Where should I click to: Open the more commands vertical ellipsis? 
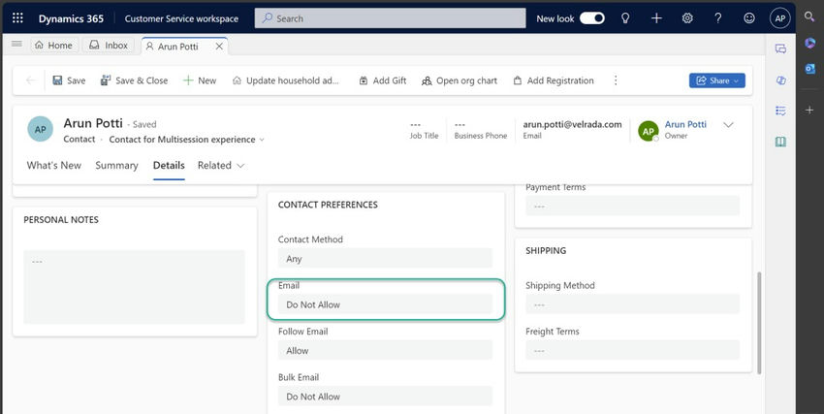point(616,80)
